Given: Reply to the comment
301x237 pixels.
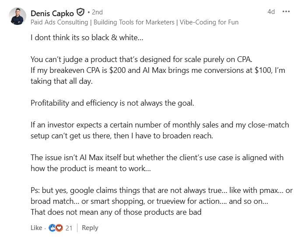Looking at the screenshot, I should point(90,228).
